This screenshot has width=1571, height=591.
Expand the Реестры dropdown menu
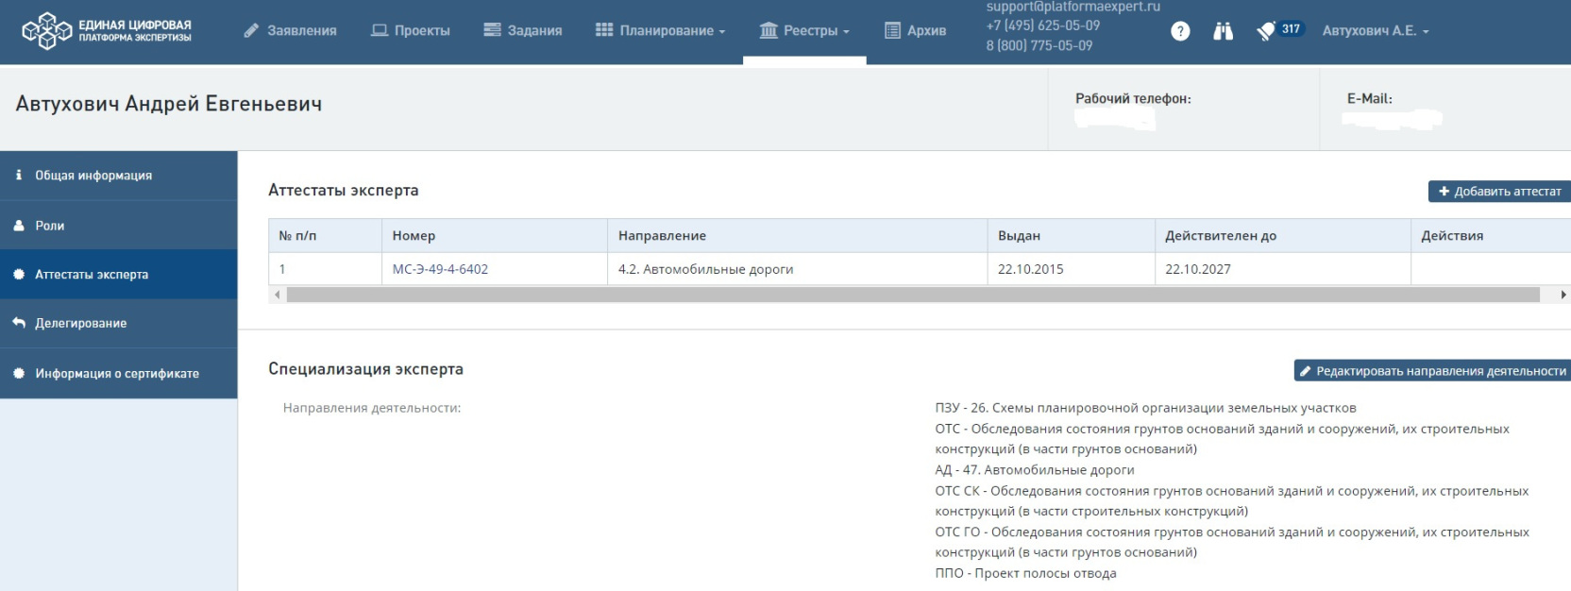(x=804, y=31)
